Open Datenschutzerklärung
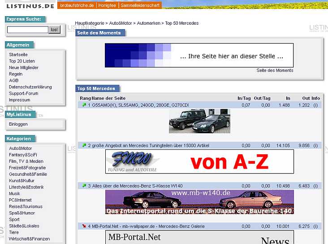 [30, 87]
